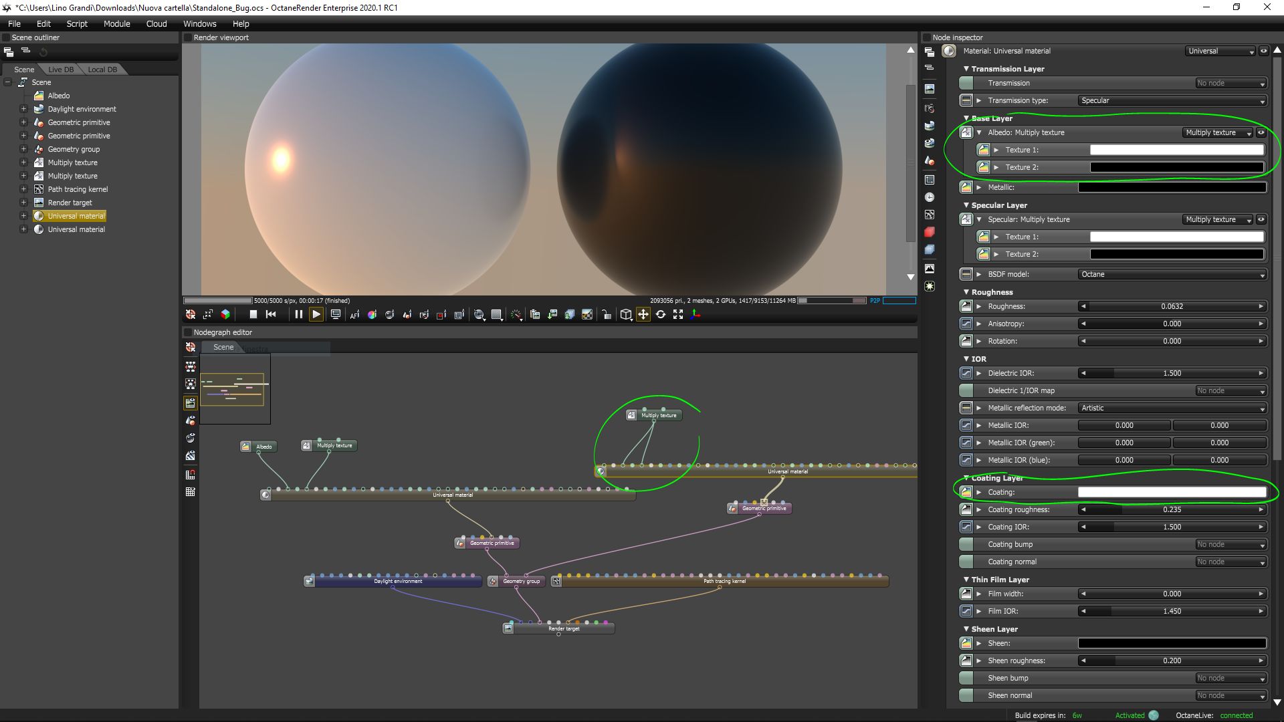Switch to the Live DB tab
The image size is (1284, 722).
click(x=61, y=70)
